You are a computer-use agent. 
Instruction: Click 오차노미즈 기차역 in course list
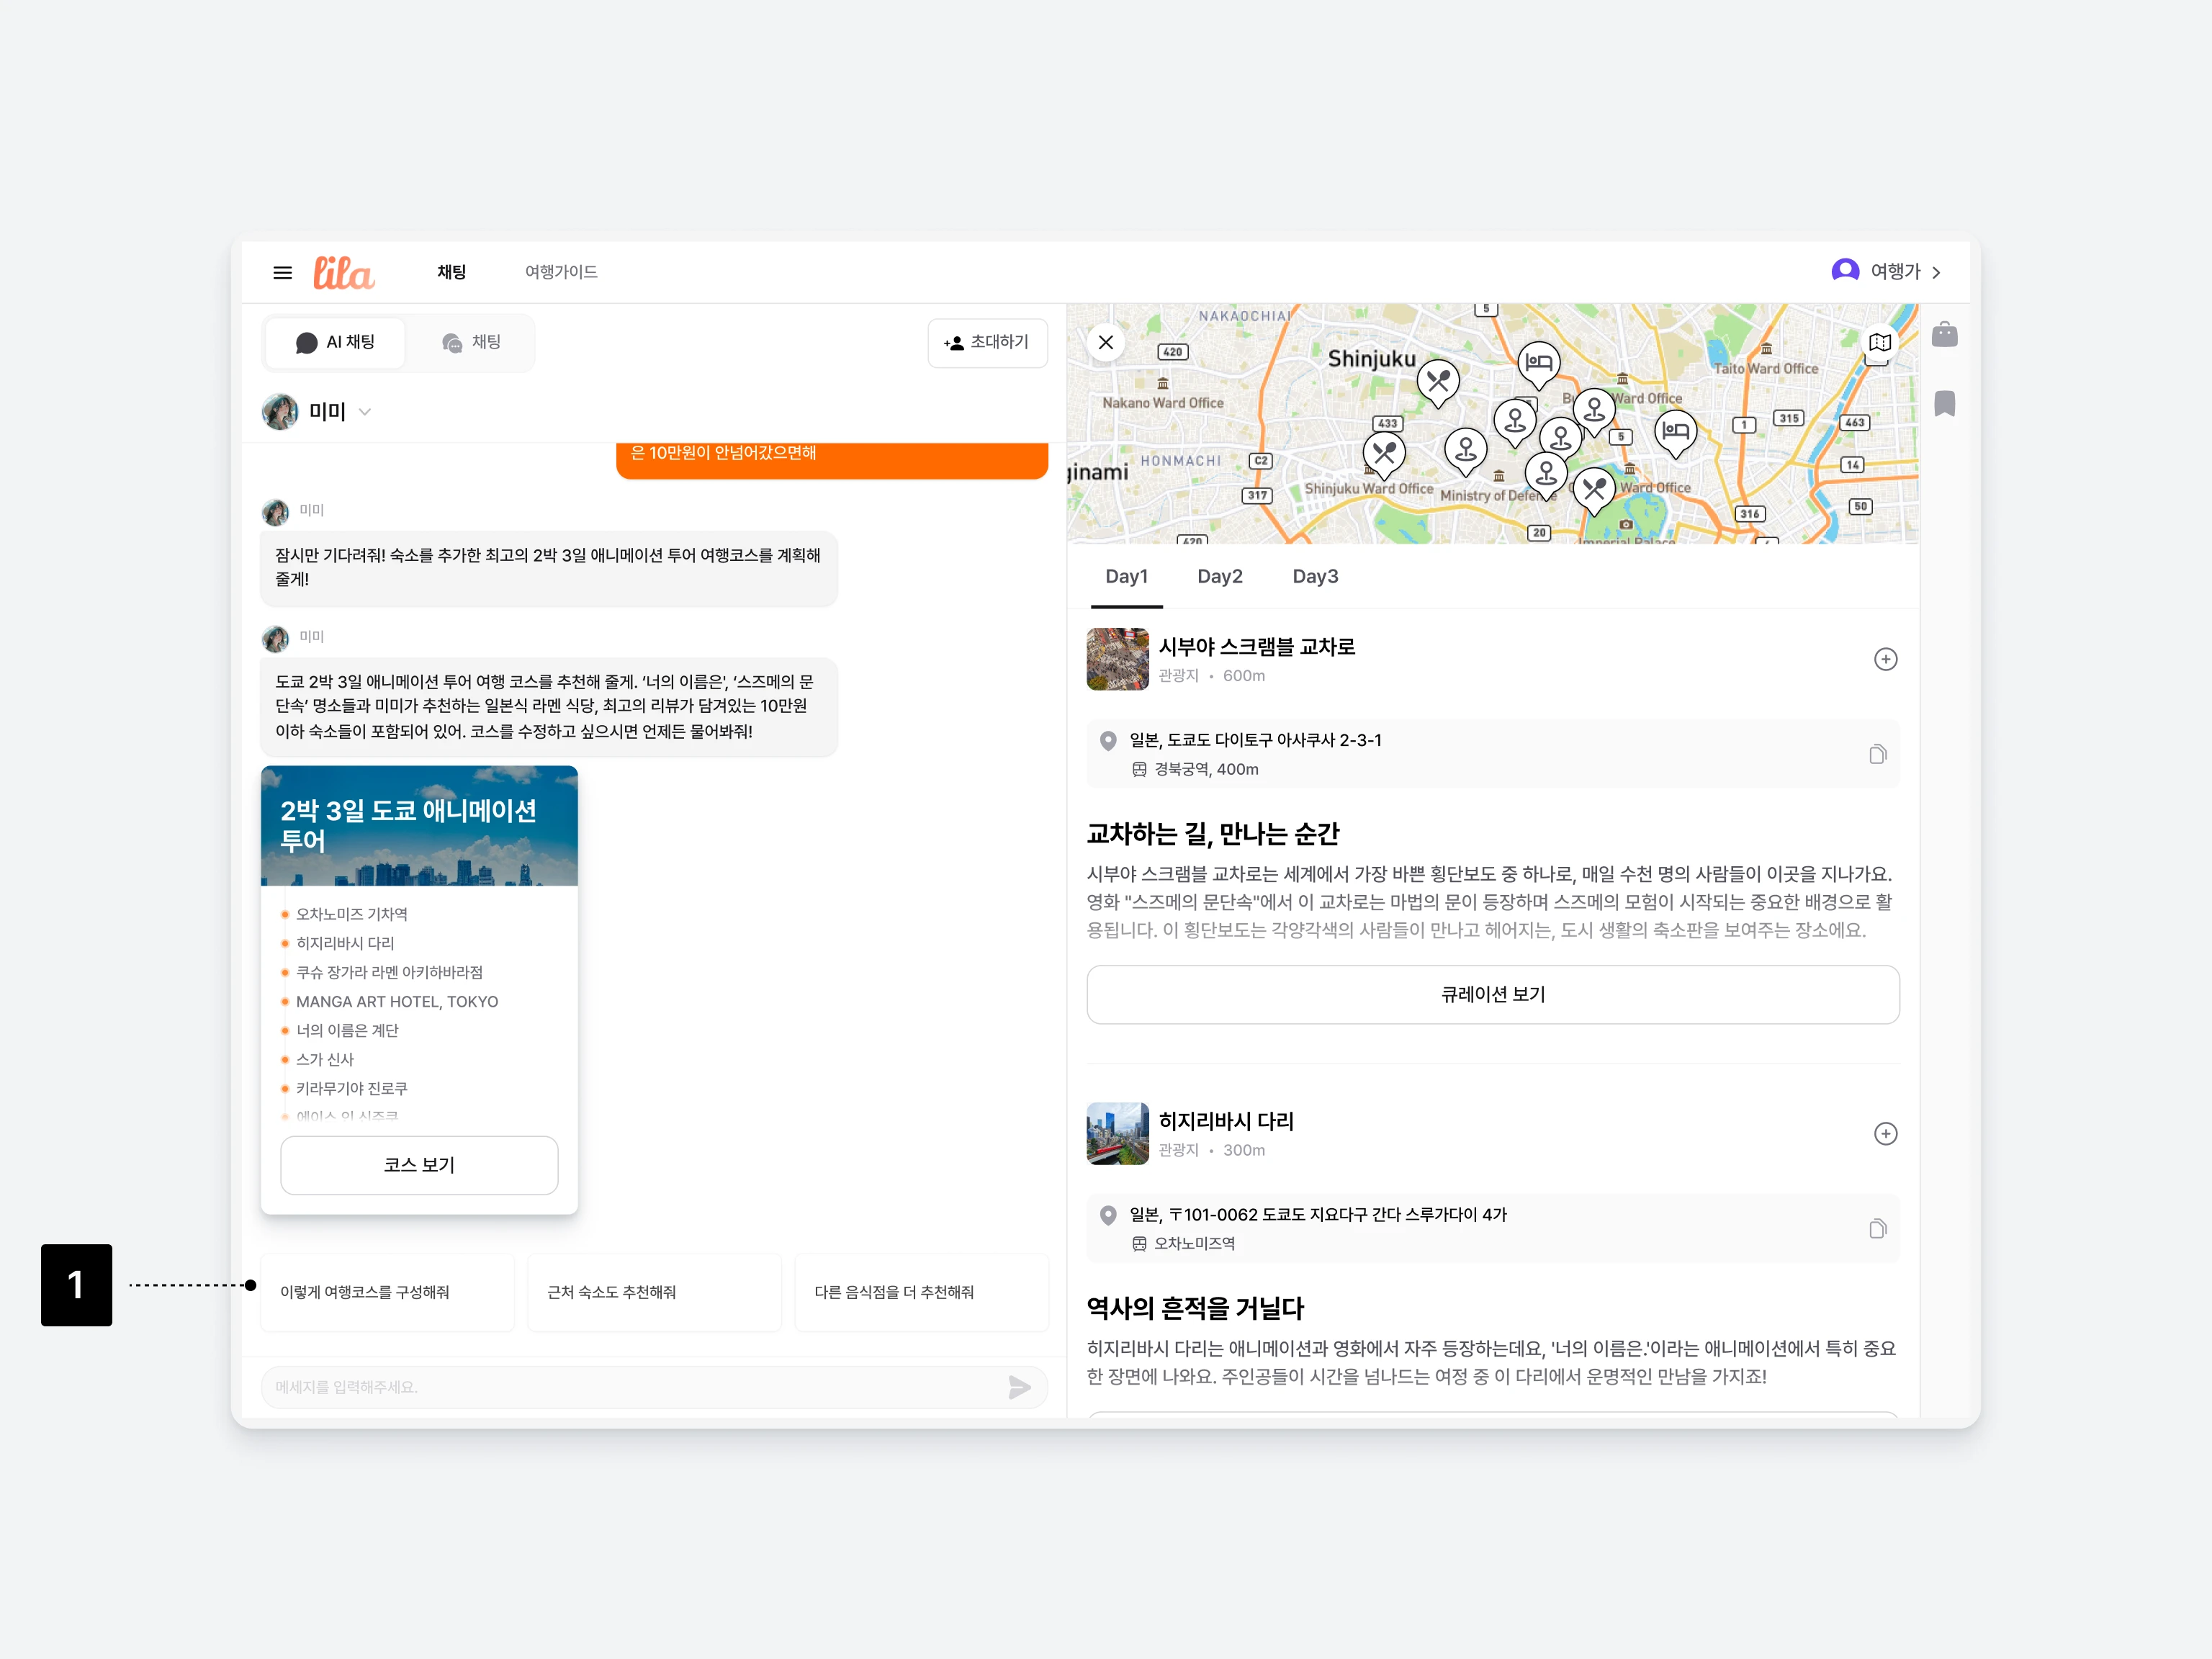click(351, 914)
